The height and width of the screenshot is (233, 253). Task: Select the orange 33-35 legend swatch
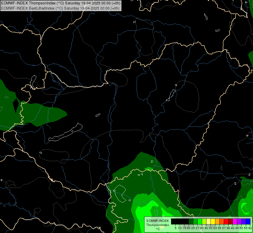point(218,221)
